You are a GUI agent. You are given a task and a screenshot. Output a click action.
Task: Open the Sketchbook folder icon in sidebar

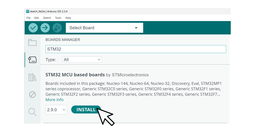(33, 42)
